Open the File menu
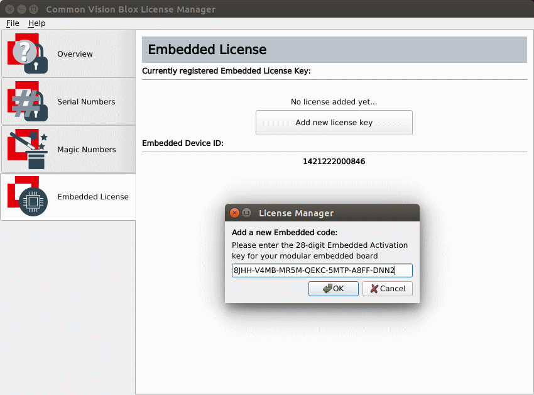The image size is (534, 395). point(13,23)
